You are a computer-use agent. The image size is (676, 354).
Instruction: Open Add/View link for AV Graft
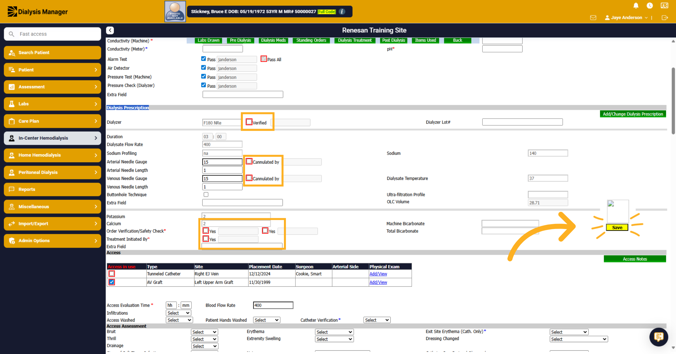coord(378,282)
